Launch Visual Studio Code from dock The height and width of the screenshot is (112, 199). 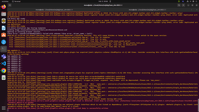3,64
